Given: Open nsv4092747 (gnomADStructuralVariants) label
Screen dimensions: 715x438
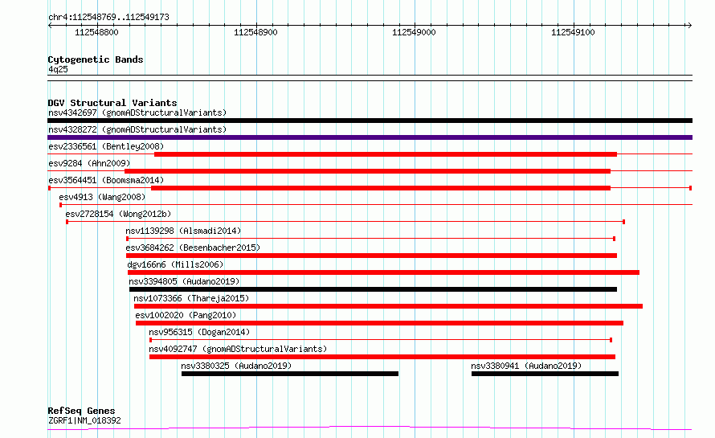Looking at the screenshot, I should point(238,349).
